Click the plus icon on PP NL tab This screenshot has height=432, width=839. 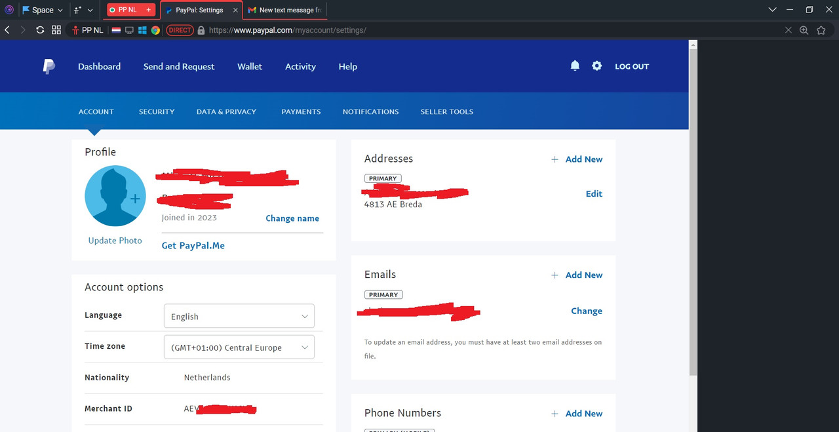pyautogui.click(x=148, y=10)
